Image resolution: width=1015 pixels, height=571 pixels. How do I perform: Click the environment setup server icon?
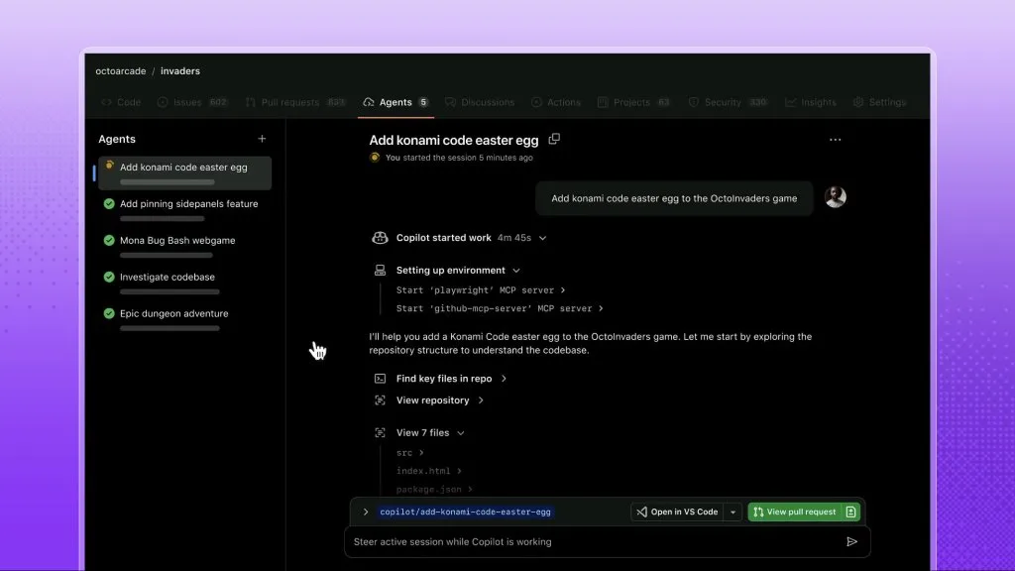click(x=380, y=270)
